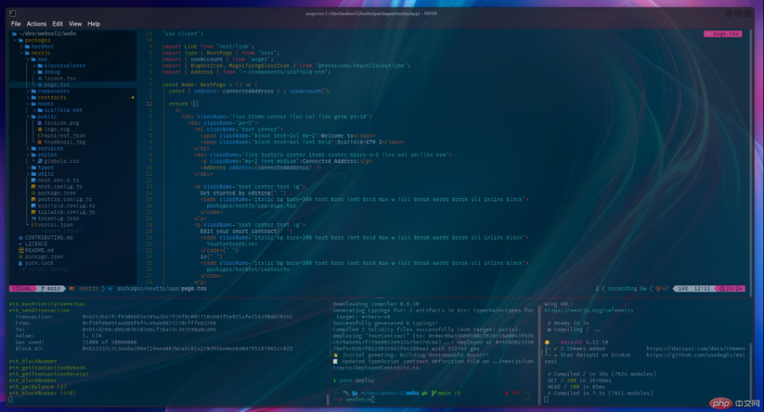Click 'eth_sendTransaction' in the hardhat log pane
The image size is (764, 412).
39,310
